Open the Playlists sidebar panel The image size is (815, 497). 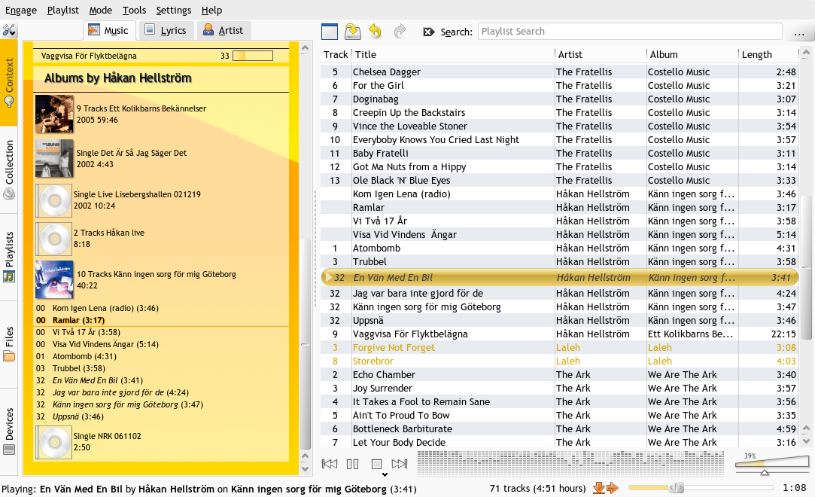click(9, 257)
